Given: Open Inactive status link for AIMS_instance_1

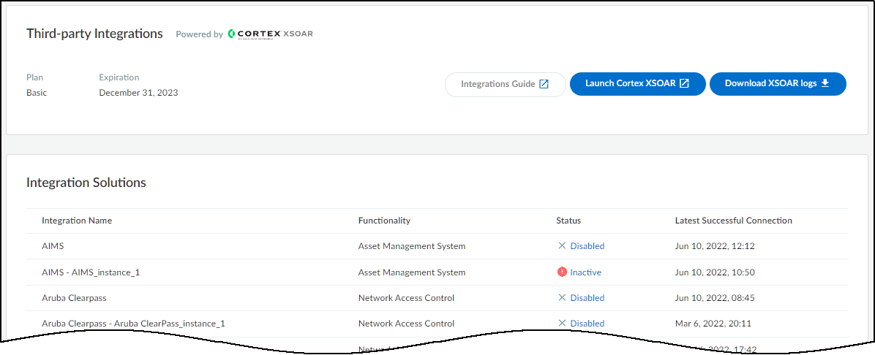Looking at the screenshot, I should 586,272.
